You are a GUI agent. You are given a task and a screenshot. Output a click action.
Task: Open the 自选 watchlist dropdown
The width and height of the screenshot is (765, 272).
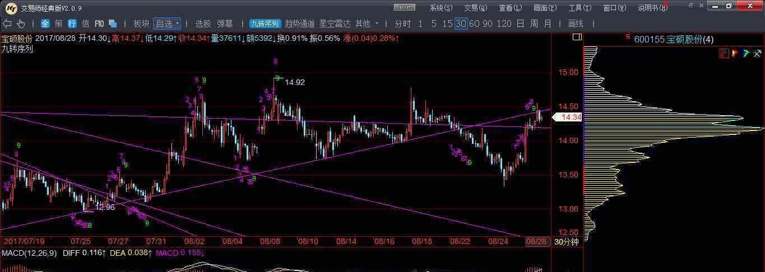pyautogui.click(x=167, y=24)
